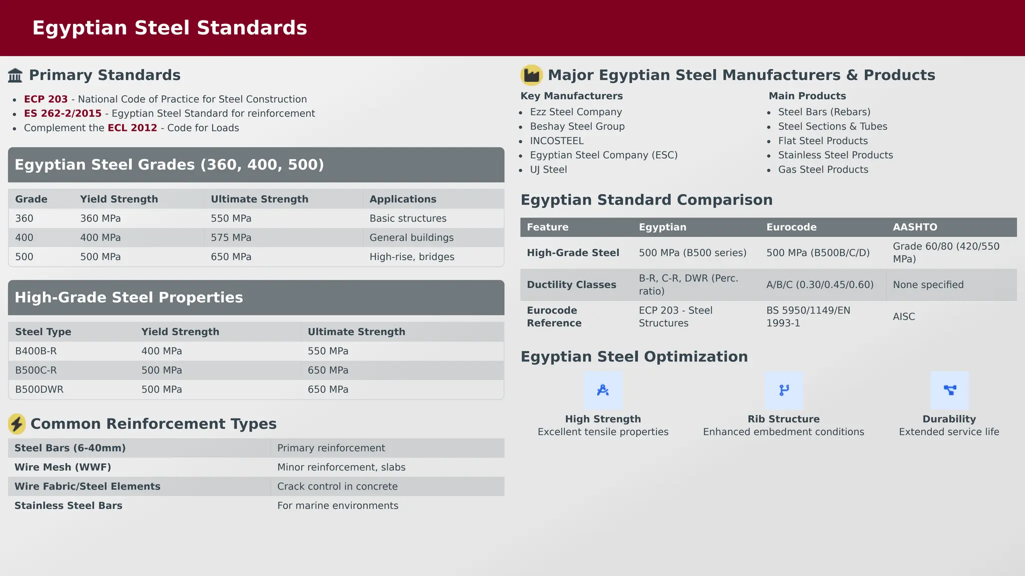Select the ECP 203 standard text
Screen dimensions: 1025x576
click(46, 99)
